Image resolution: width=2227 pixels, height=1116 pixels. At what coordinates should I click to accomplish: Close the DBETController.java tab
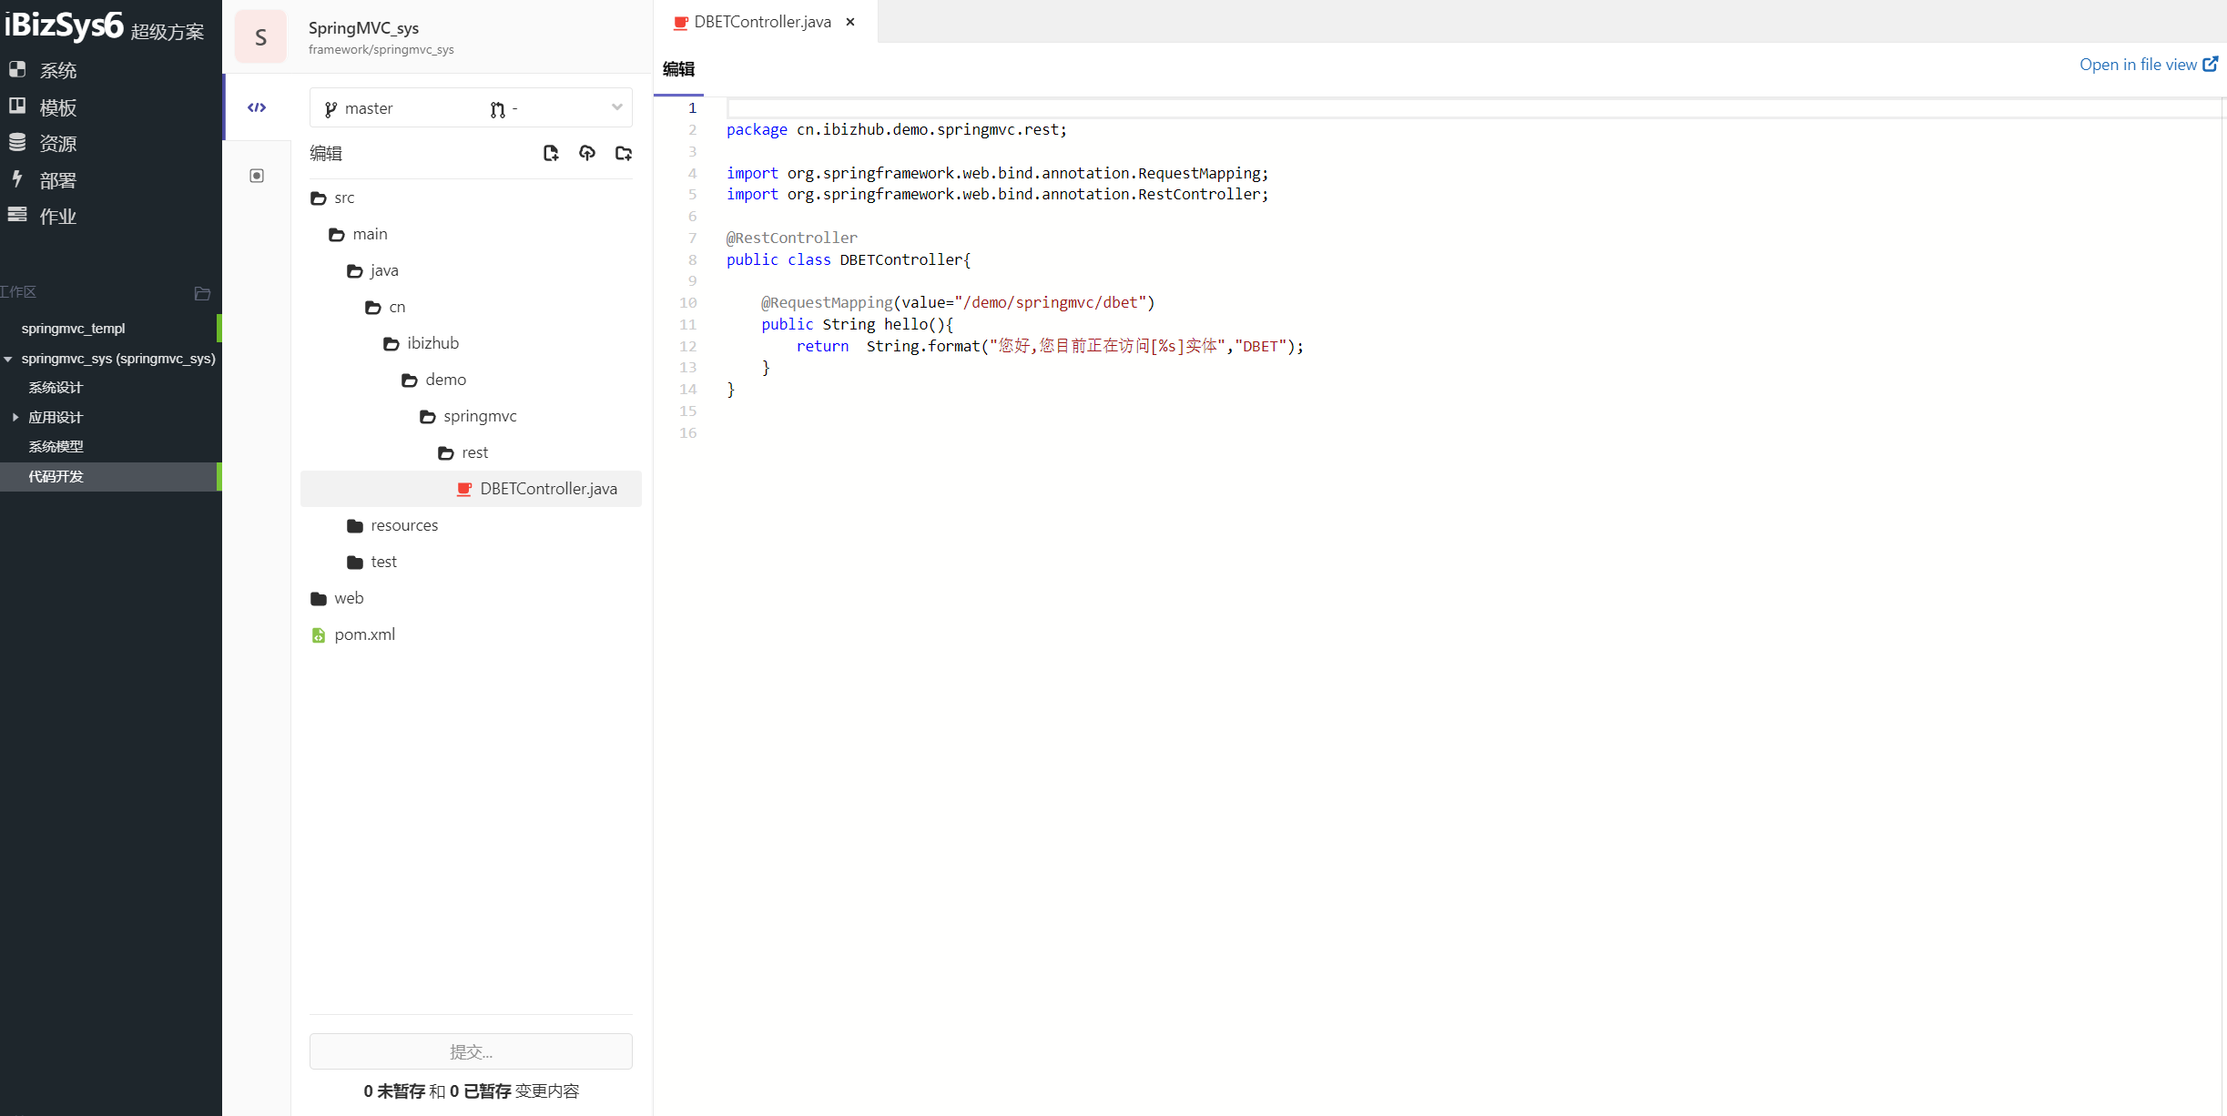[x=850, y=22]
